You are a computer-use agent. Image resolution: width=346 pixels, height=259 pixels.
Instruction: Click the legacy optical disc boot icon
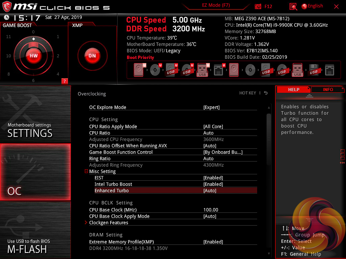[x=250, y=70]
